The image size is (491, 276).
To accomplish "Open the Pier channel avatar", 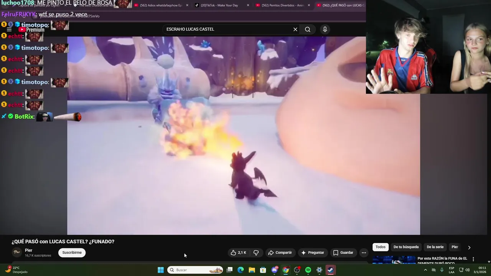I will (16, 252).
